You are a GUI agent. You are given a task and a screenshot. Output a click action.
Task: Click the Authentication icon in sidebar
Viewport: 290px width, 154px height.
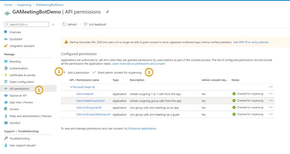pyautogui.click(x=6, y=68)
